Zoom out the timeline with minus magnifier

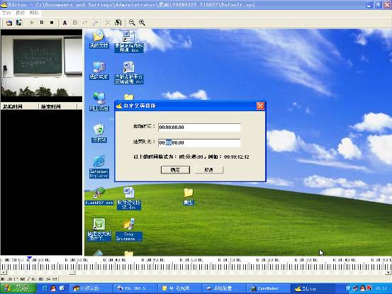click(132, 23)
